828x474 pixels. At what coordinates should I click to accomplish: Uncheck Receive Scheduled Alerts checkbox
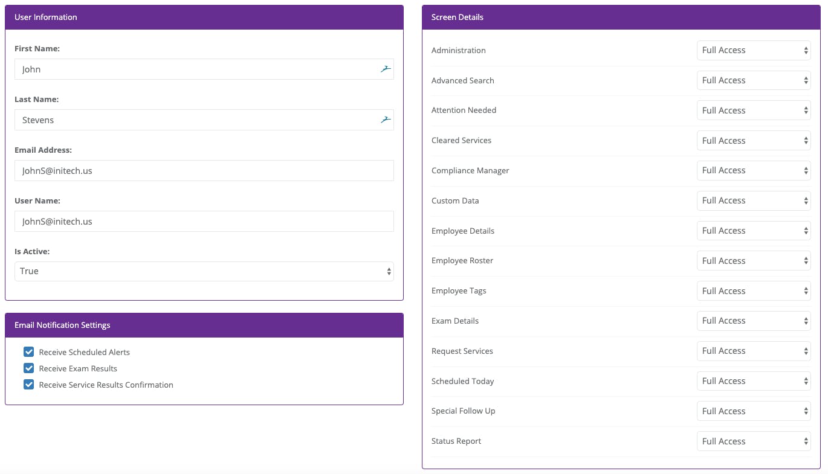point(28,352)
